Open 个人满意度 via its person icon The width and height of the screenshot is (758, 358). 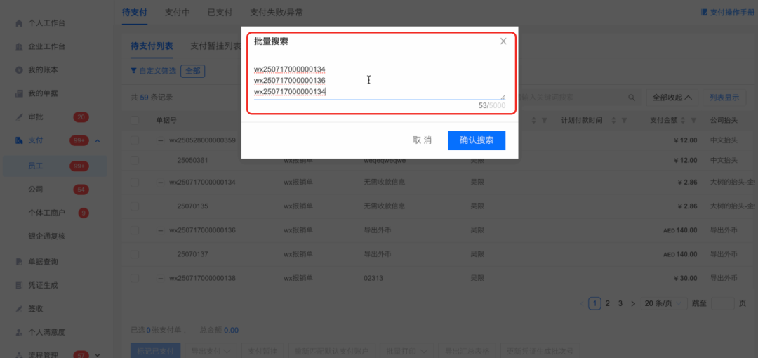click(20, 332)
